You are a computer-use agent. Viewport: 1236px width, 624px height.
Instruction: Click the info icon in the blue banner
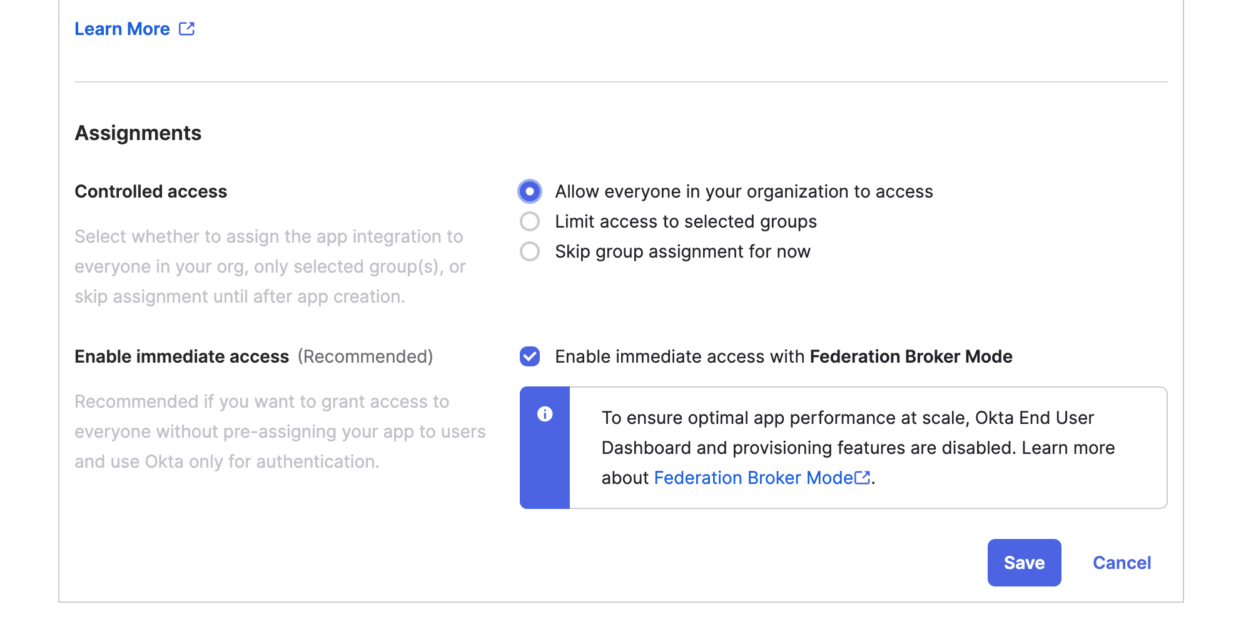pyautogui.click(x=545, y=414)
